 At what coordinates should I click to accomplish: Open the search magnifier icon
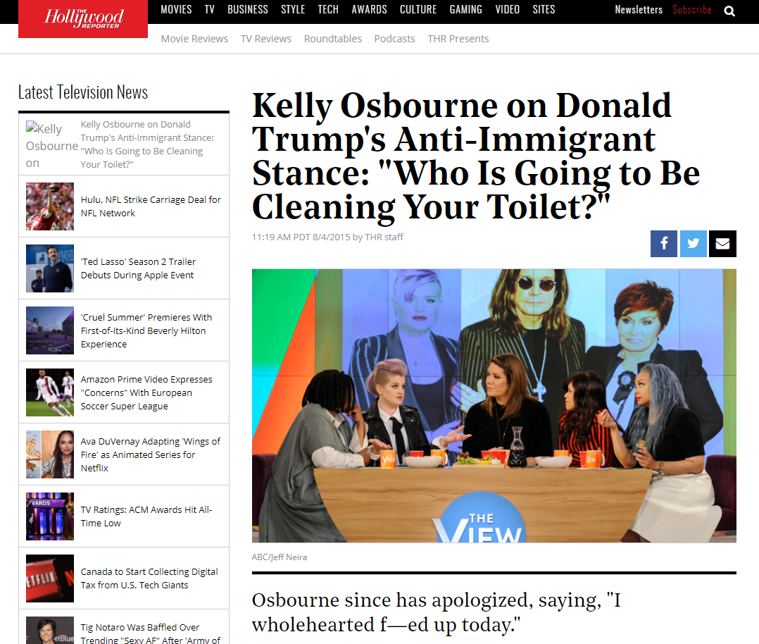[729, 11]
